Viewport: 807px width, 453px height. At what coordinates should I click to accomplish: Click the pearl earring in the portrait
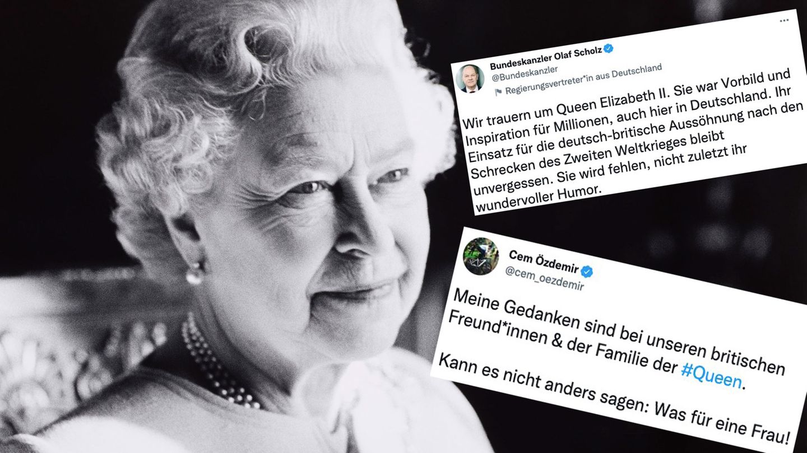194,274
